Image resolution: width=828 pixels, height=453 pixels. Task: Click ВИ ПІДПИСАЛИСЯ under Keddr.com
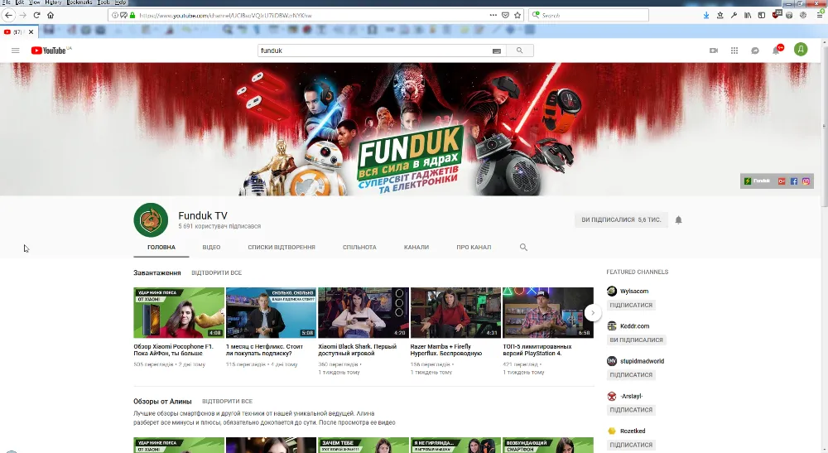(x=636, y=340)
